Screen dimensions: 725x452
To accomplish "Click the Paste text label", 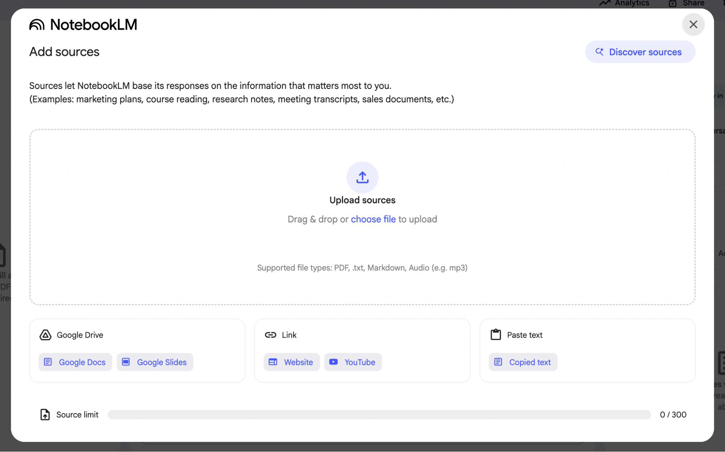I will pyautogui.click(x=524, y=335).
